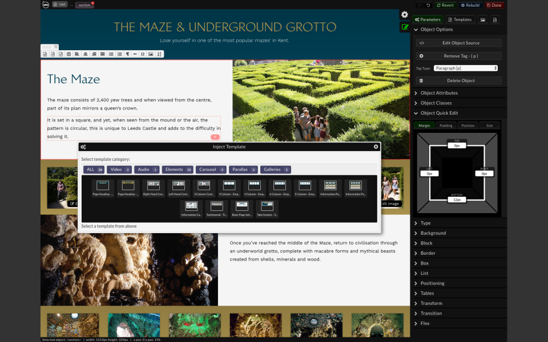This screenshot has height=342, width=548.
Task: Click the Left margin input field
Action: point(429,173)
